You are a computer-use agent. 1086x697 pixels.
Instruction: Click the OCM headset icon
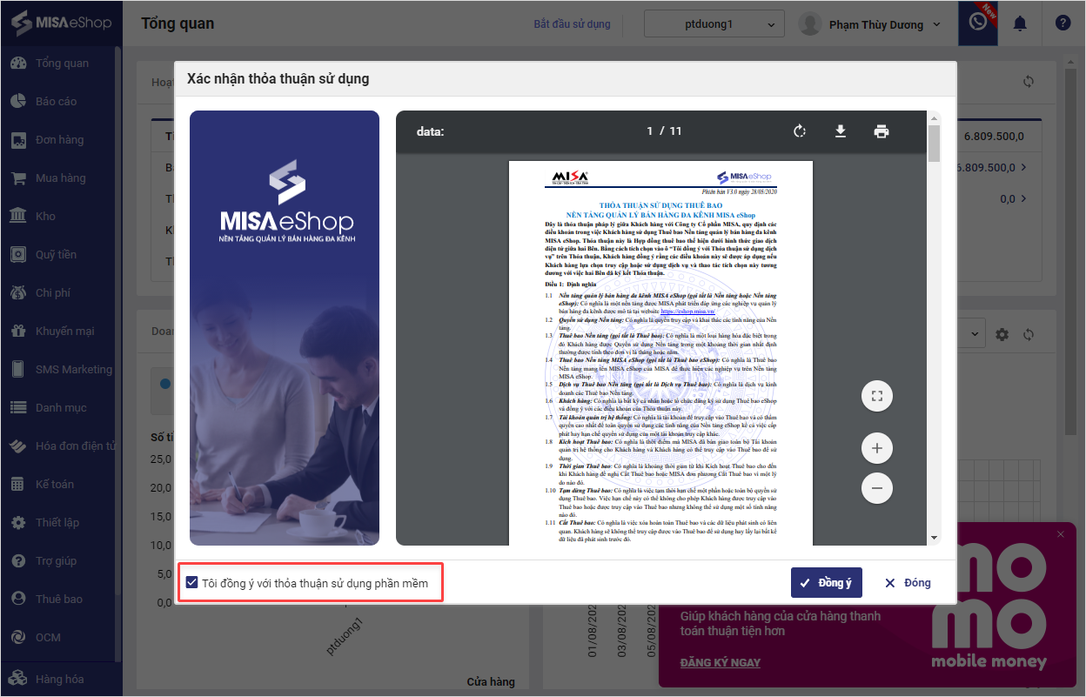pyautogui.click(x=17, y=638)
